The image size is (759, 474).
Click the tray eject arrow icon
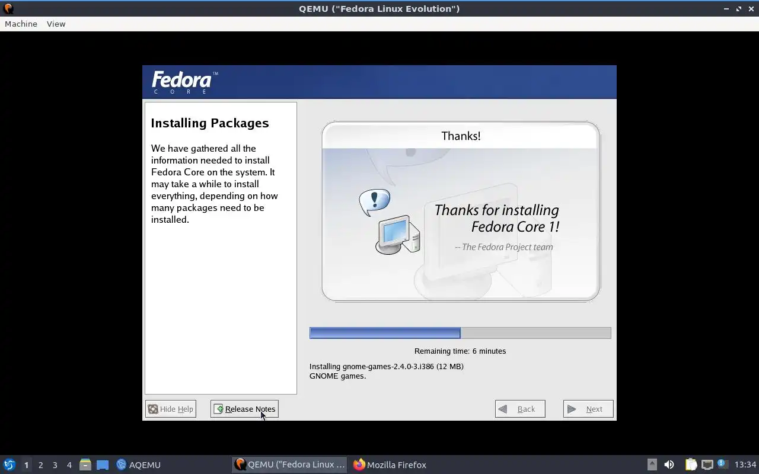pos(652,465)
